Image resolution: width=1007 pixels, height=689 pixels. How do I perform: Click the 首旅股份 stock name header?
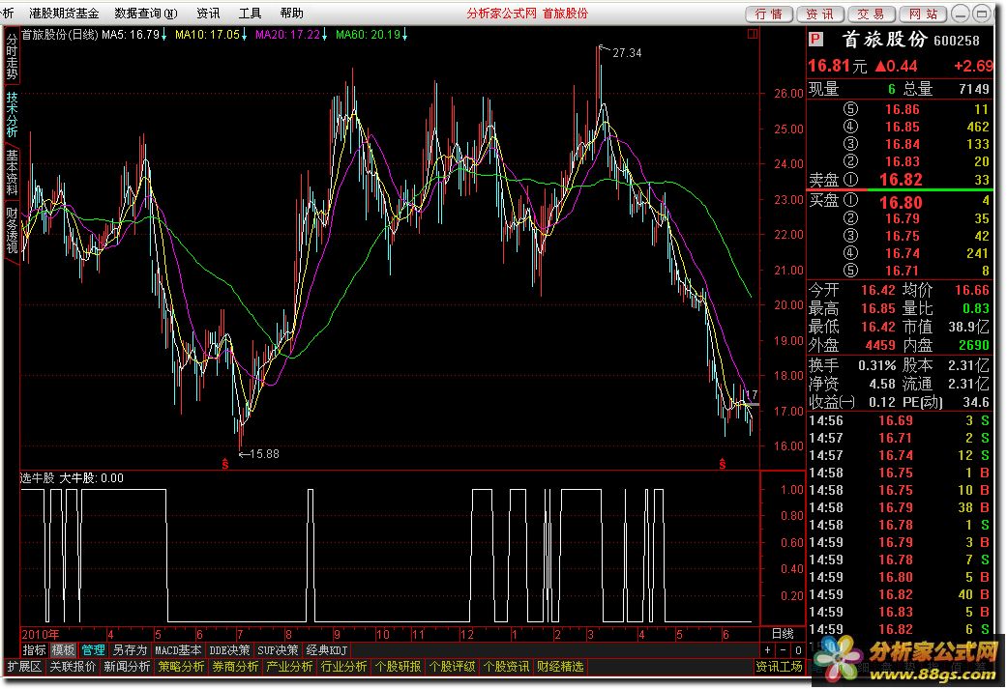coord(884,39)
